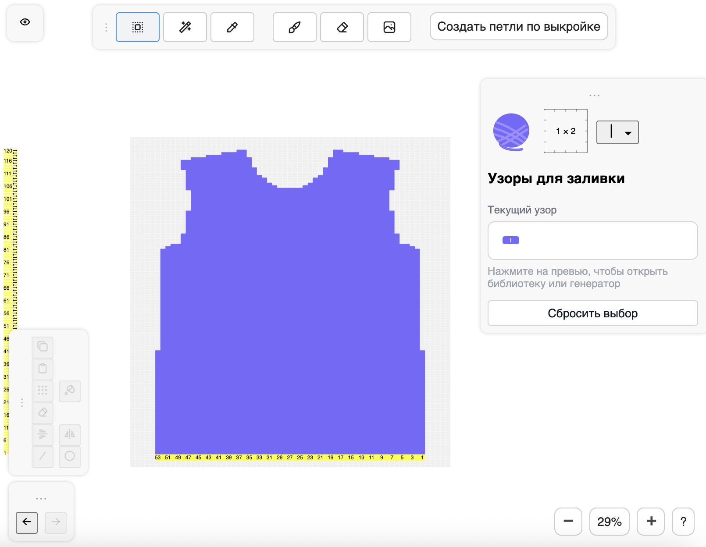Click the flip horizontally mirror icon
The height and width of the screenshot is (547, 706).
[x=70, y=434]
